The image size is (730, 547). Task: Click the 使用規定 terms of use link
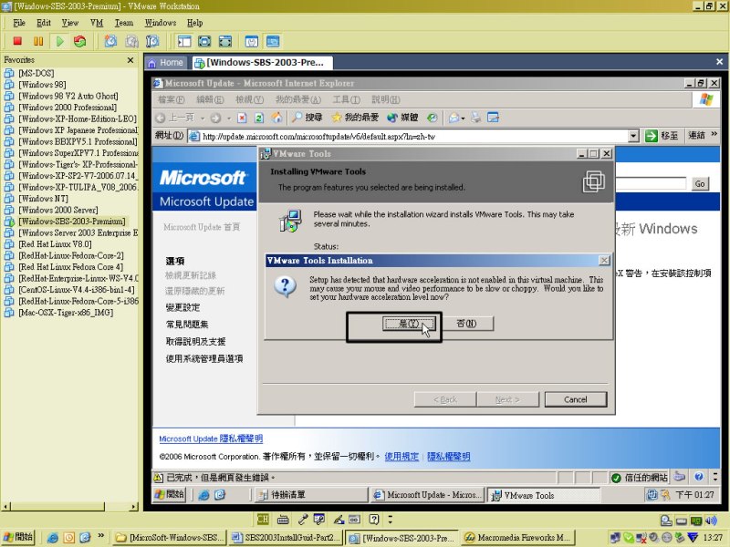(401, 457)
